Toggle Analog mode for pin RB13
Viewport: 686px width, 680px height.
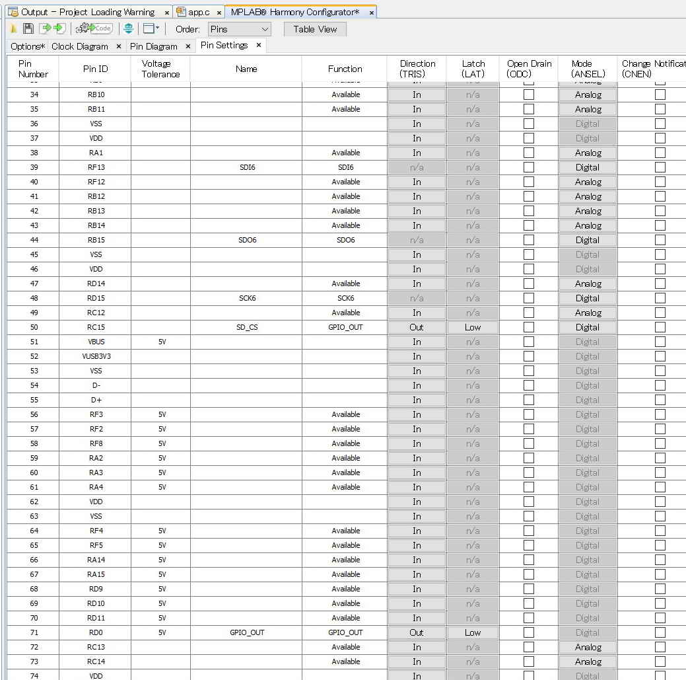coord(588,211)
